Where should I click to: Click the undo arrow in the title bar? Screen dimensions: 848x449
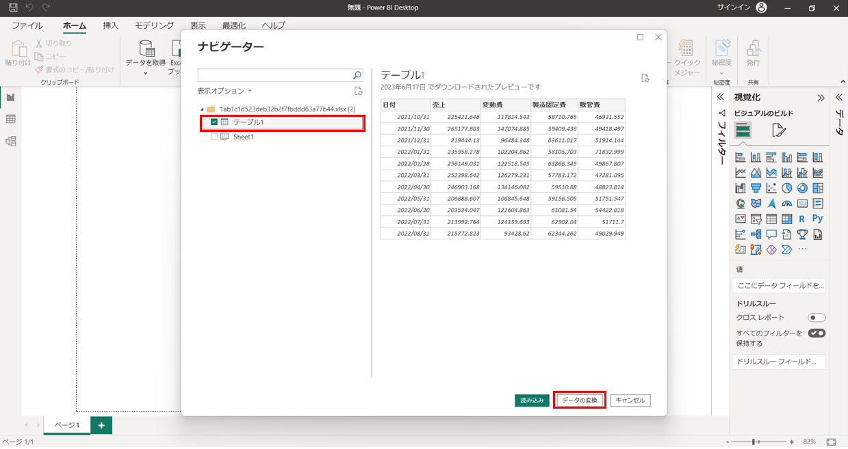click(x=29, y=8)
